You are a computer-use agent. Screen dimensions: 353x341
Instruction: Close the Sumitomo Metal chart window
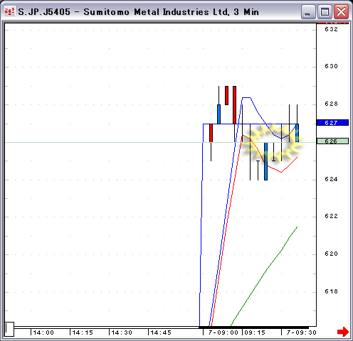[x=341, y=11]
